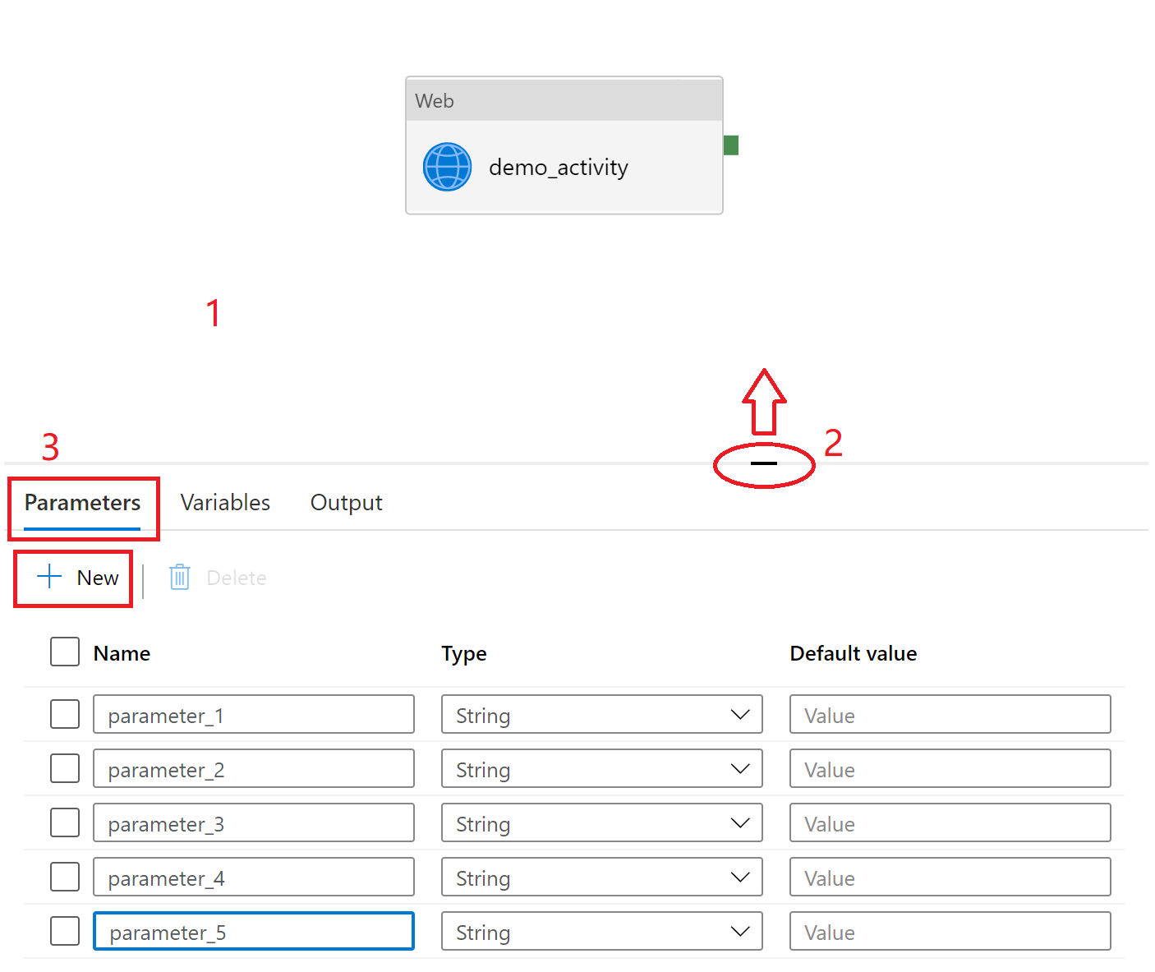Click the green success output handle
Screen dimensions: 1155x972
(x=730, y=144)
